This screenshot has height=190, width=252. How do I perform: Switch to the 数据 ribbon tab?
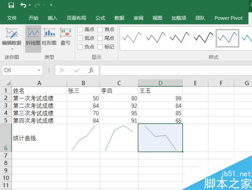click(119, 18)
